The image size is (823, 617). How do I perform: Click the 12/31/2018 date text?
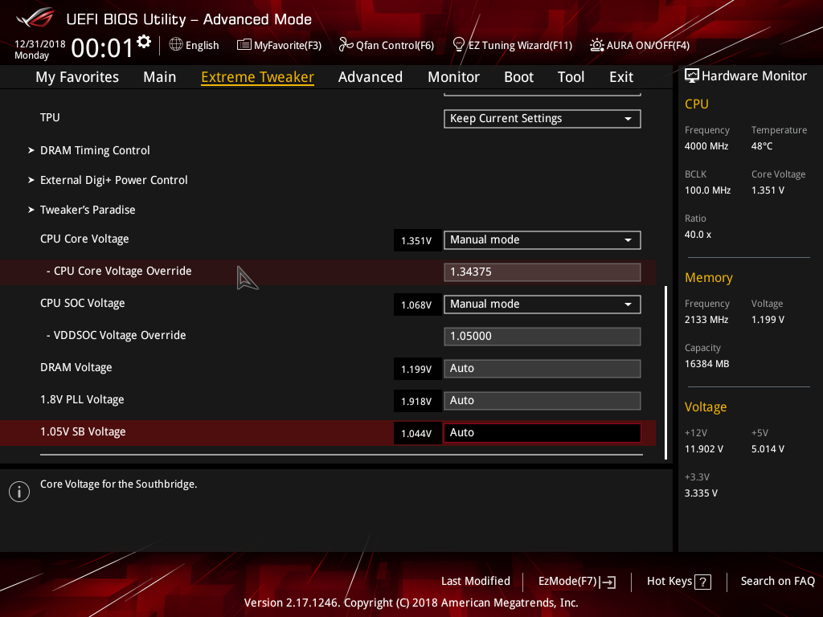click(x=40, y=44)
